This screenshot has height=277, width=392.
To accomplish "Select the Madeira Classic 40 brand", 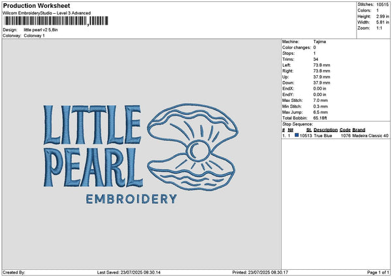I will click(370, 136).
